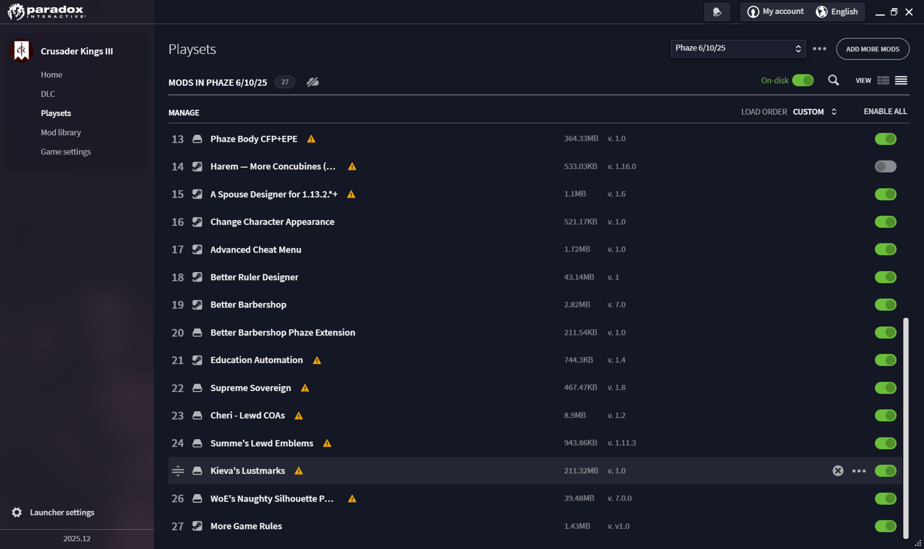Open mod search magnifier
924x549 pixels.
click(x=834, y=80)
